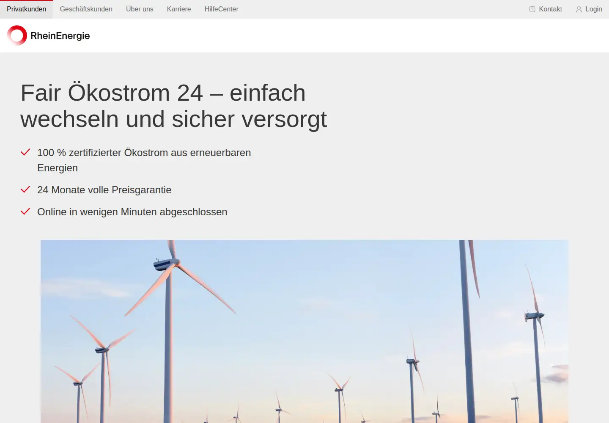
Task: Click 'Online in wenigen Minuten abgeschlossen' text
Action: pyautogui.click(x=132, y=212)
